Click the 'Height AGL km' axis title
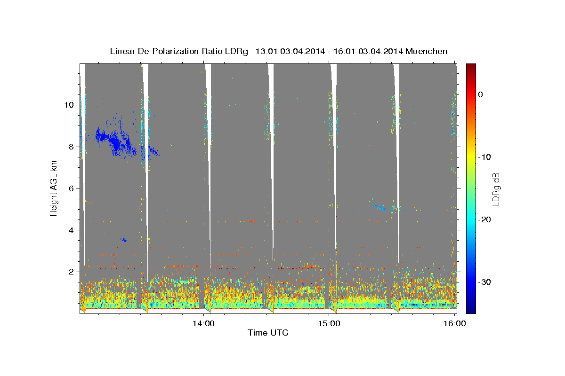Image resolution: width=565 pixels, height=376 pixels. point(54,188)
